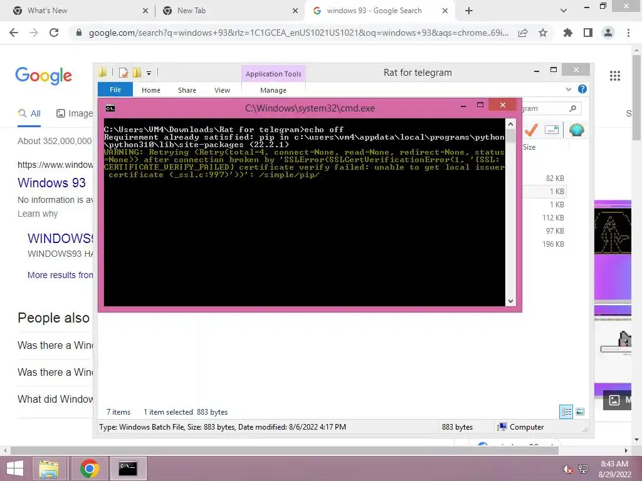Viewport: 642px width, 481px height.
Task: Switch Explorer to details view icon
Action: [x=566, y=412]
